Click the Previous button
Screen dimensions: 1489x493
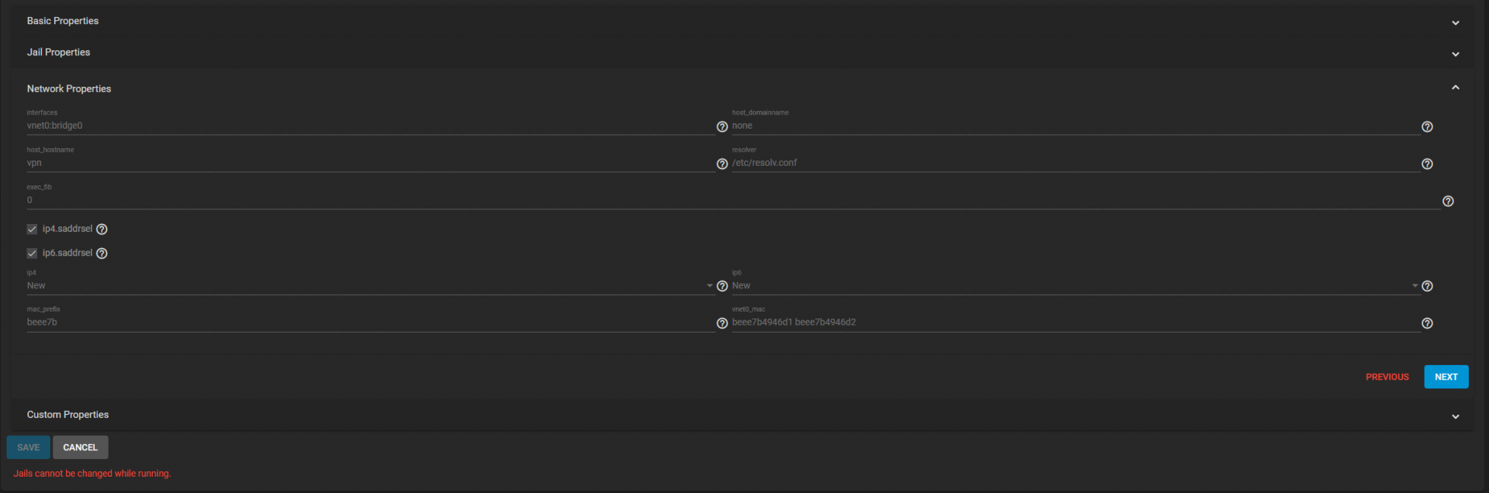pyautogui.click(x=1387, y=377)
